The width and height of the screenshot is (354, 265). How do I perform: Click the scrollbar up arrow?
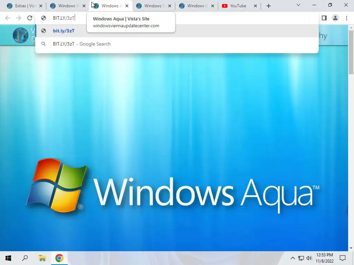click(351, 27)
